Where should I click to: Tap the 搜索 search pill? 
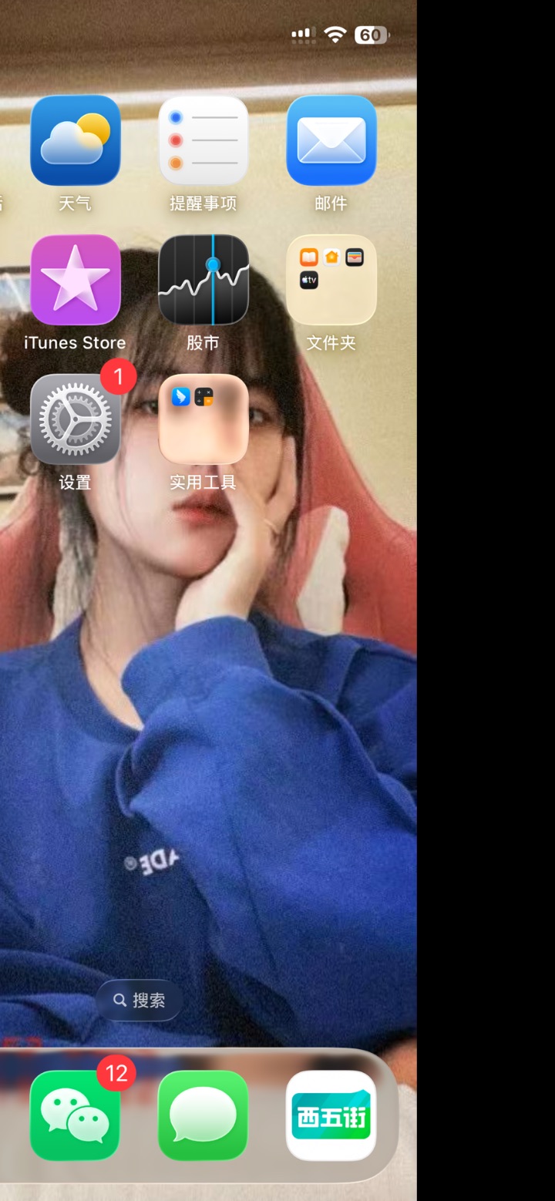[x=140, y=1000]
